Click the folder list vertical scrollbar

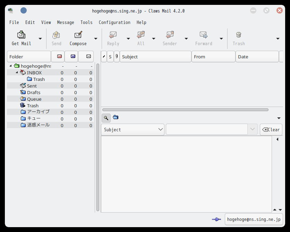point(98,137)
